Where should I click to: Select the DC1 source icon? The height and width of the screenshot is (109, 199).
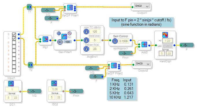[11, 84]
